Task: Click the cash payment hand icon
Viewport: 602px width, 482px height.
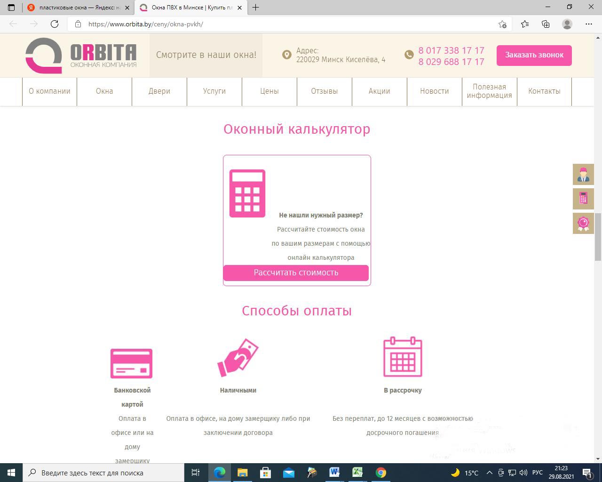Action: click(x=238, y=358)
